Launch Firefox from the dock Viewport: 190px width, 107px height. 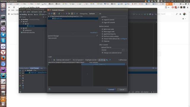click(3, 58)
